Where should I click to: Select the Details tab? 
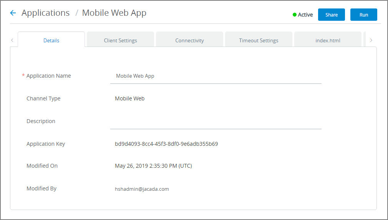51,39
